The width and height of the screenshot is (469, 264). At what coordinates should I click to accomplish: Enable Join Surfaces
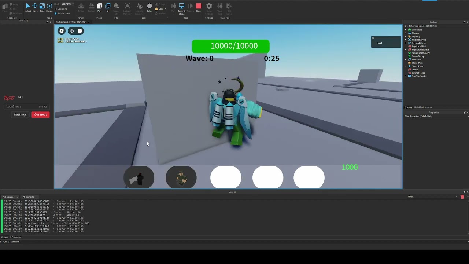pos(55,13)
